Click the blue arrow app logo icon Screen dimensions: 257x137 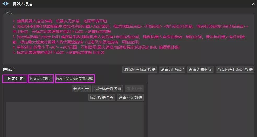(x=5, y=4)
